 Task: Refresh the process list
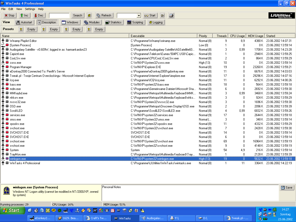click(x=104, y=15)
